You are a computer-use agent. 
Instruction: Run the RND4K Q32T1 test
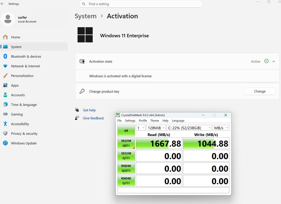coord(126,168)
